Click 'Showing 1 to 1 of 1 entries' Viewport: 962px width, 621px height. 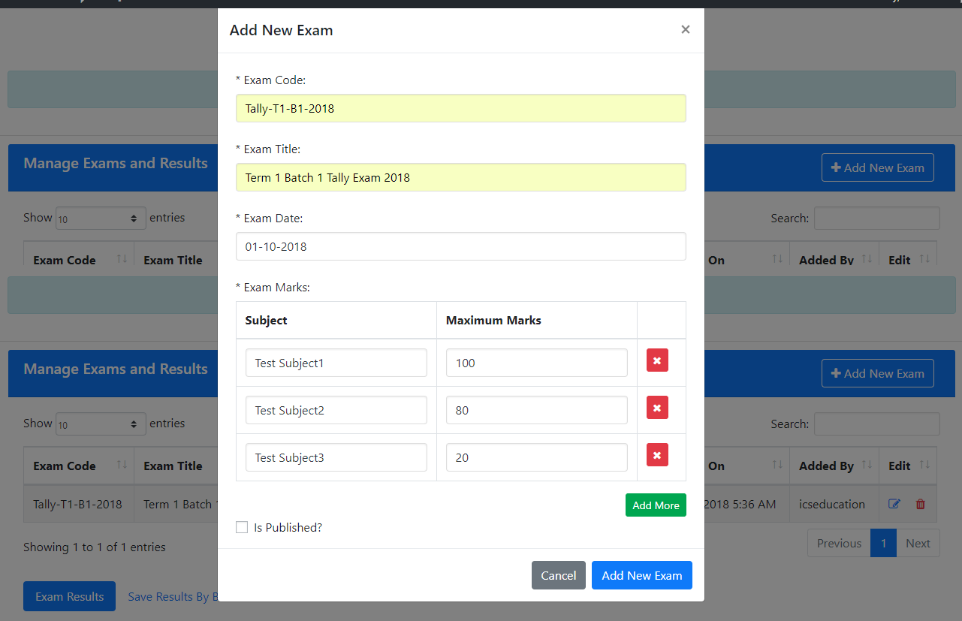95,547
